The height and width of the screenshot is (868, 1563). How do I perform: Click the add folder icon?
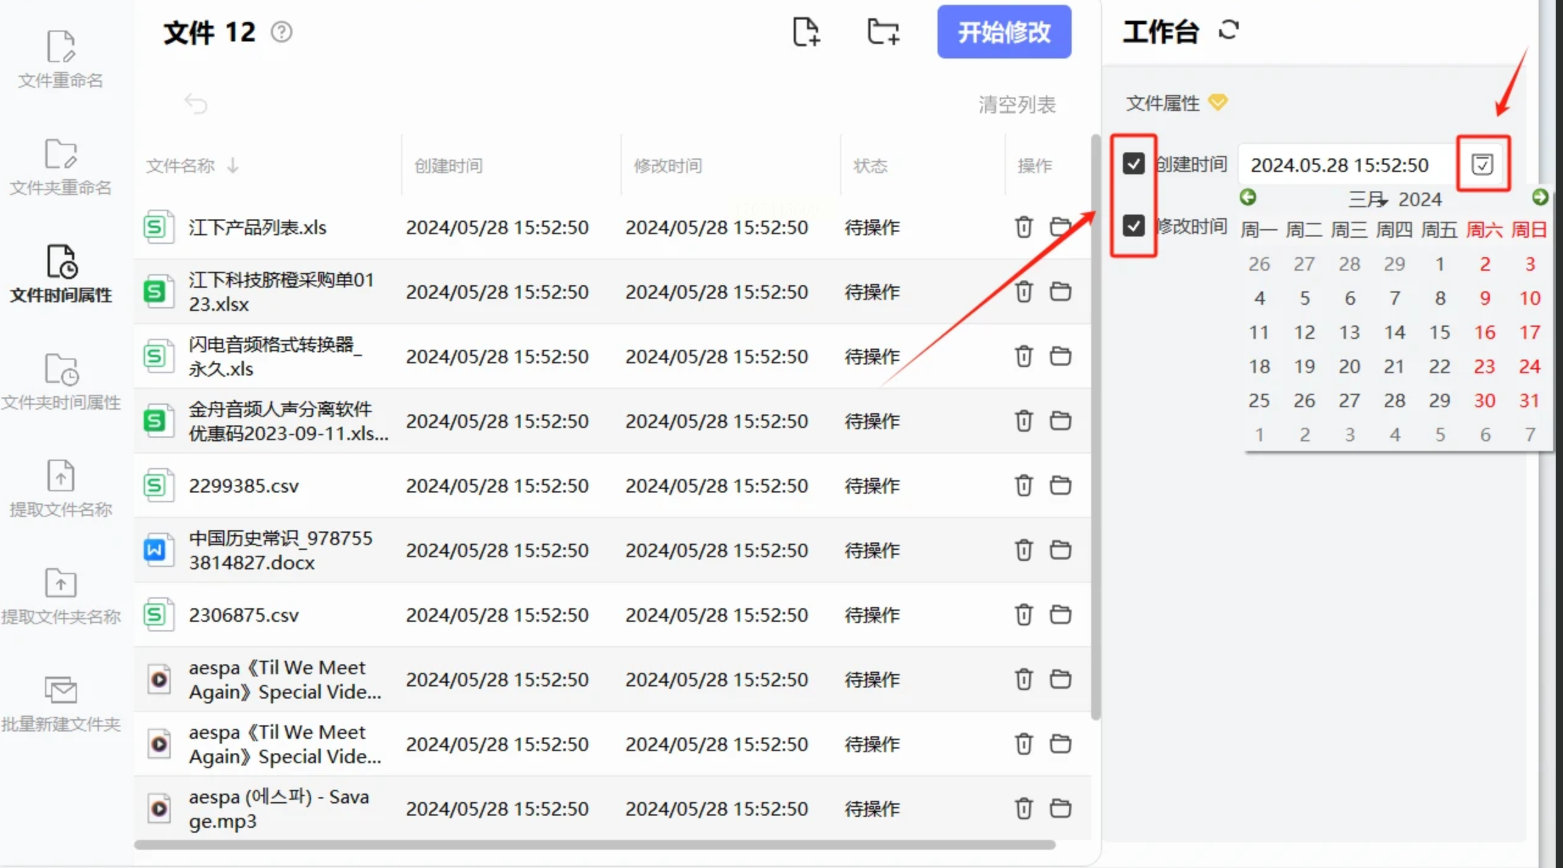click(x=883, y=32)
